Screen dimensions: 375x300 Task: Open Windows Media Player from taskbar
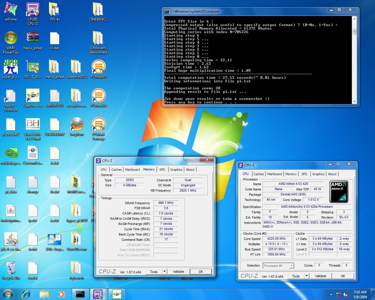62,294
